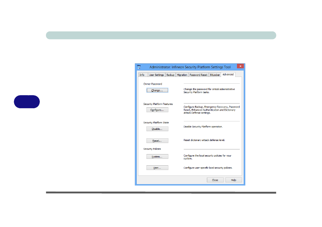Go to the Migration tab
Viewport: 322px width, 227px height.
182,75
